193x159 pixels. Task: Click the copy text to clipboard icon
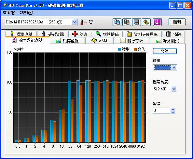click(117, 22)
